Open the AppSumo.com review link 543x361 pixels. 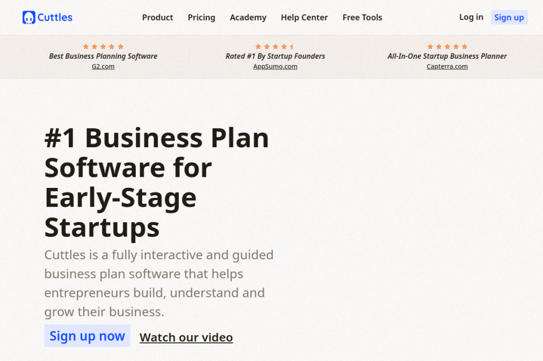pos(275,66)
